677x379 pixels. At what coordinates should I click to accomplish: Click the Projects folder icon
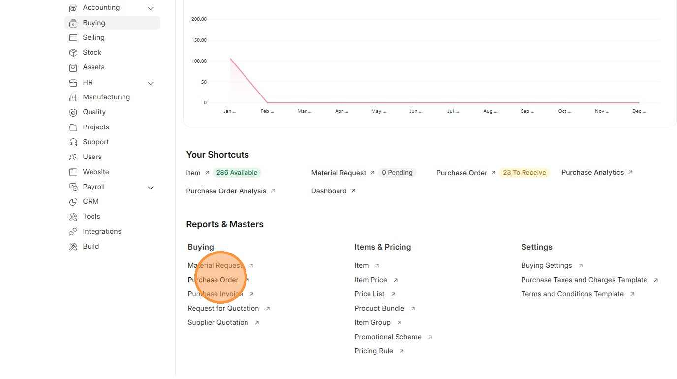coord(73,127)
